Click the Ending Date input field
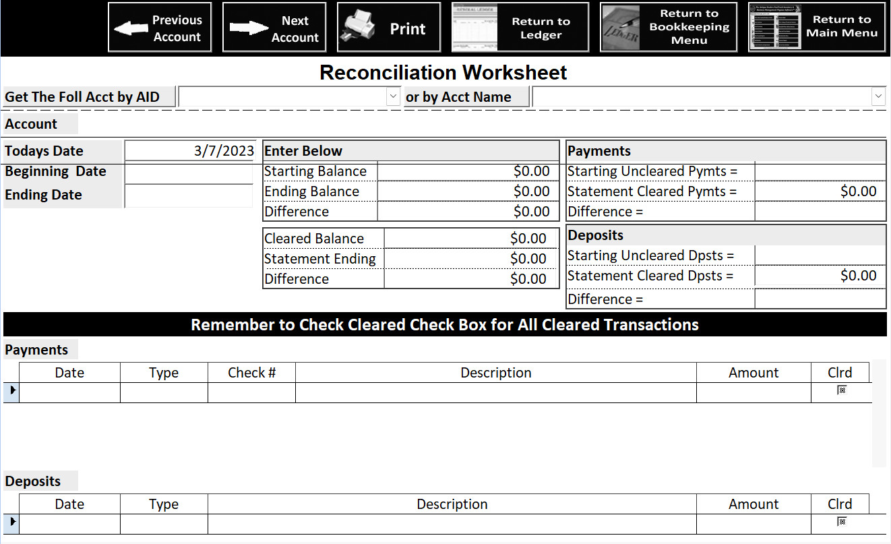This screenshot has width=891, height=544. (x=189, y=196)
